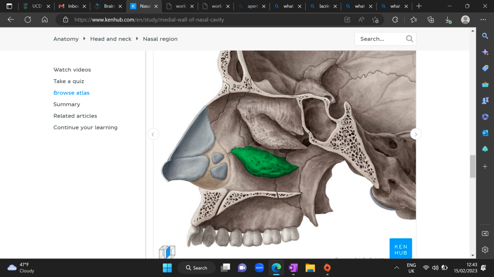Jump to Summary section
The image size is (494, 277).
pyautogui.click(x=67, y=105)
